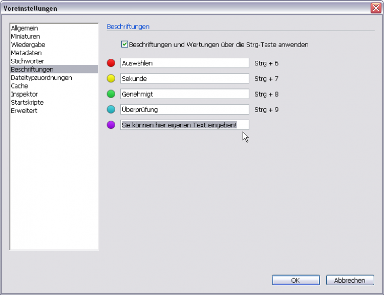Click the purple label color dot

point(111,125)
